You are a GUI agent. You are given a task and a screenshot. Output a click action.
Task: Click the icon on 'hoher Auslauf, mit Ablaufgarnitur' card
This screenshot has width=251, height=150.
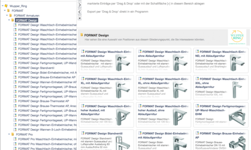click(83, 106)
